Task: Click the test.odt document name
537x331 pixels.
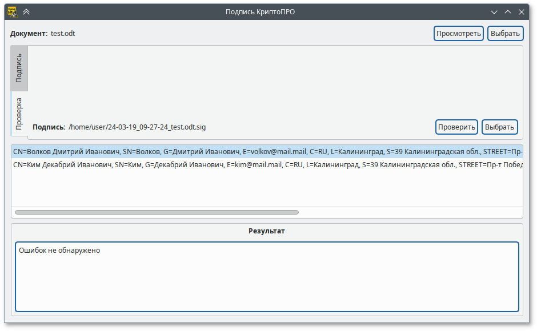Action: pos(63,34)
